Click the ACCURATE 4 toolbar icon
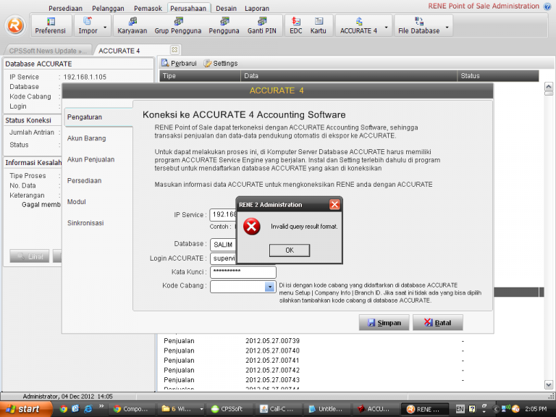This screenshot has width=556, height=417. 358,25
